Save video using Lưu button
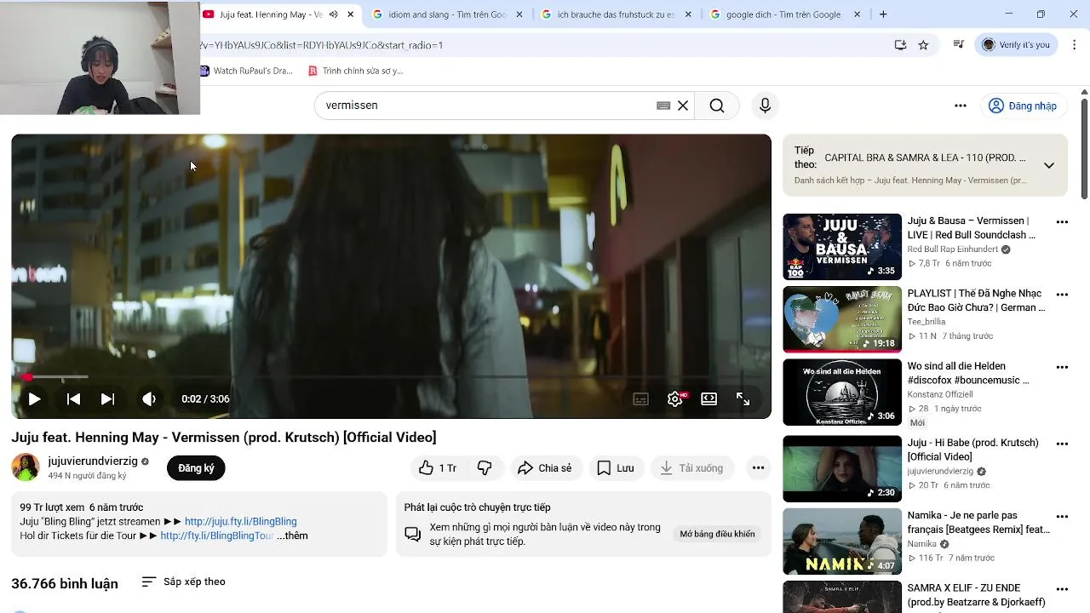 pyautogui.click(x=616, y=468)
